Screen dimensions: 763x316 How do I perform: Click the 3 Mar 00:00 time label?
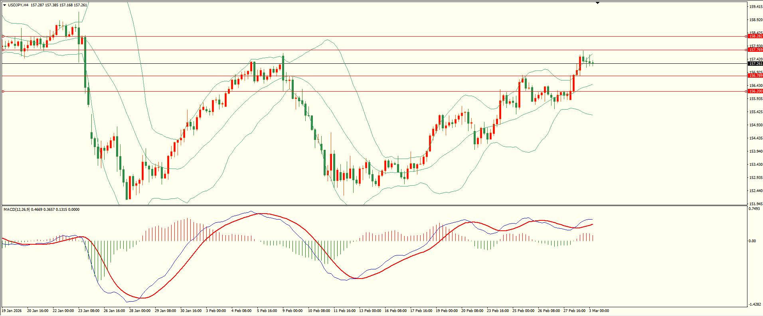599,311
